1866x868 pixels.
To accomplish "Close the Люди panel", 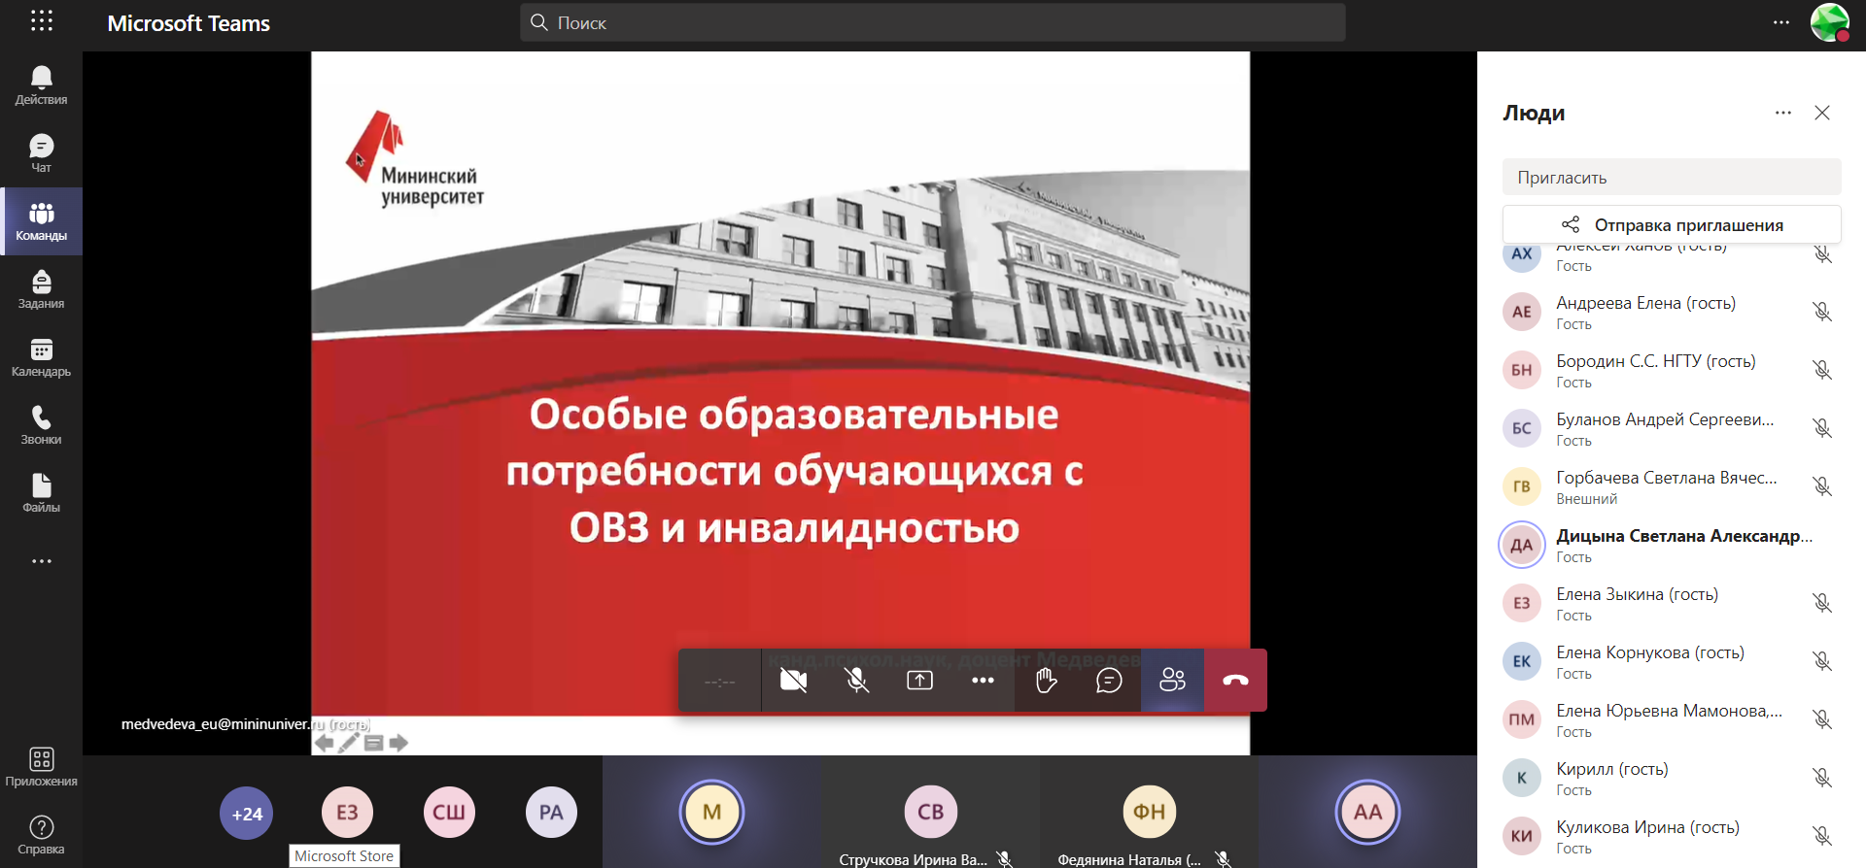I will (x=1822, y=113).
